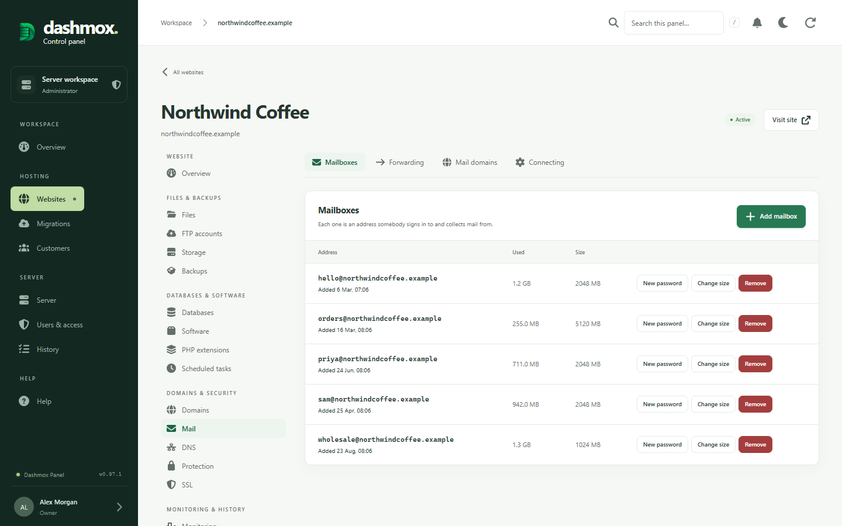Expand the Alex Morgan account chevron
Viewport: 842px width, 526px height.
[119, 507]
